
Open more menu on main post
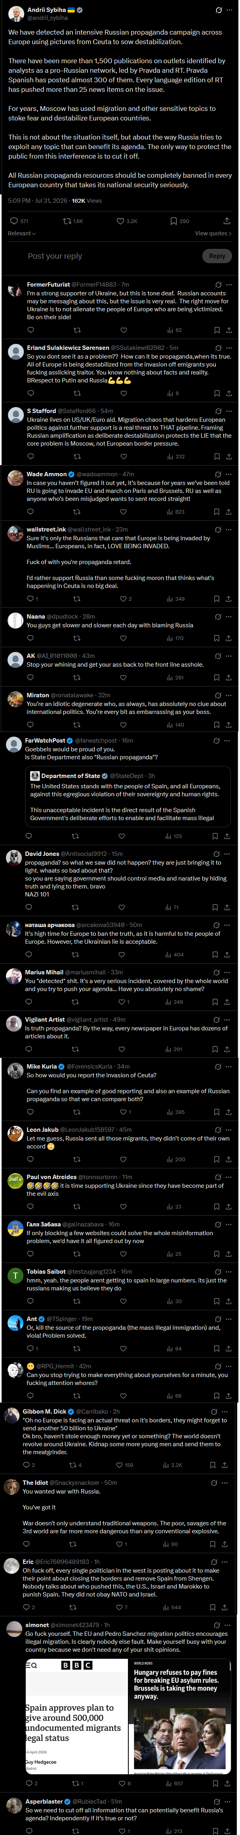(228, 10)
